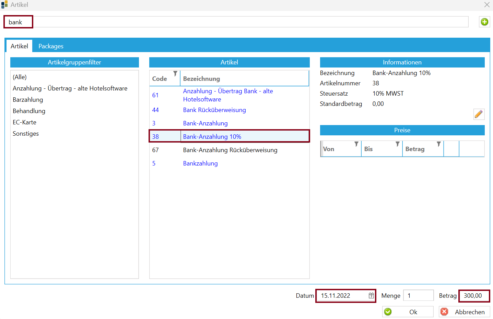Click the Standardbetrag value '0,00'
Screen dimensions: 493x319
[x=378, y=104]
